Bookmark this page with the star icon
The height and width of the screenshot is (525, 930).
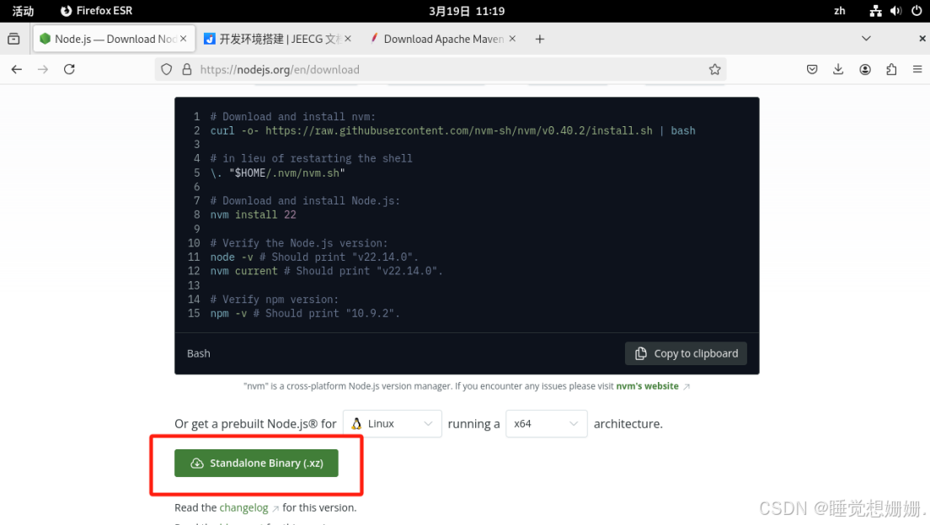coord(715,69)
